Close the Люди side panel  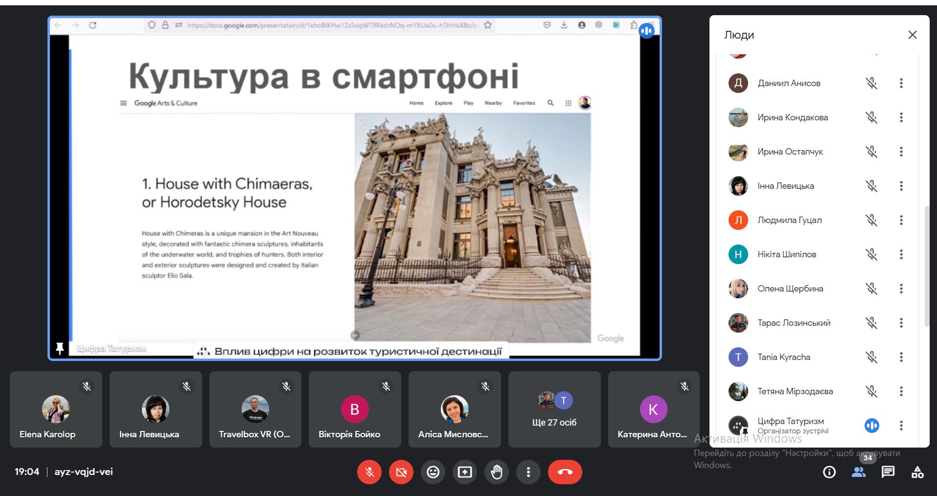click(x=913, y=35)
